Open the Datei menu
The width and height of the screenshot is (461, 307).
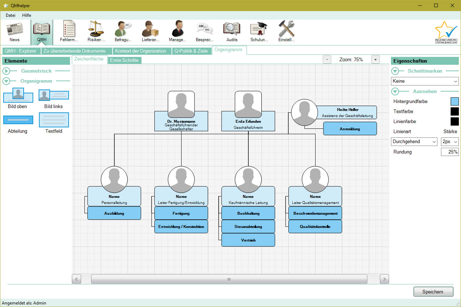click(10, 15)
